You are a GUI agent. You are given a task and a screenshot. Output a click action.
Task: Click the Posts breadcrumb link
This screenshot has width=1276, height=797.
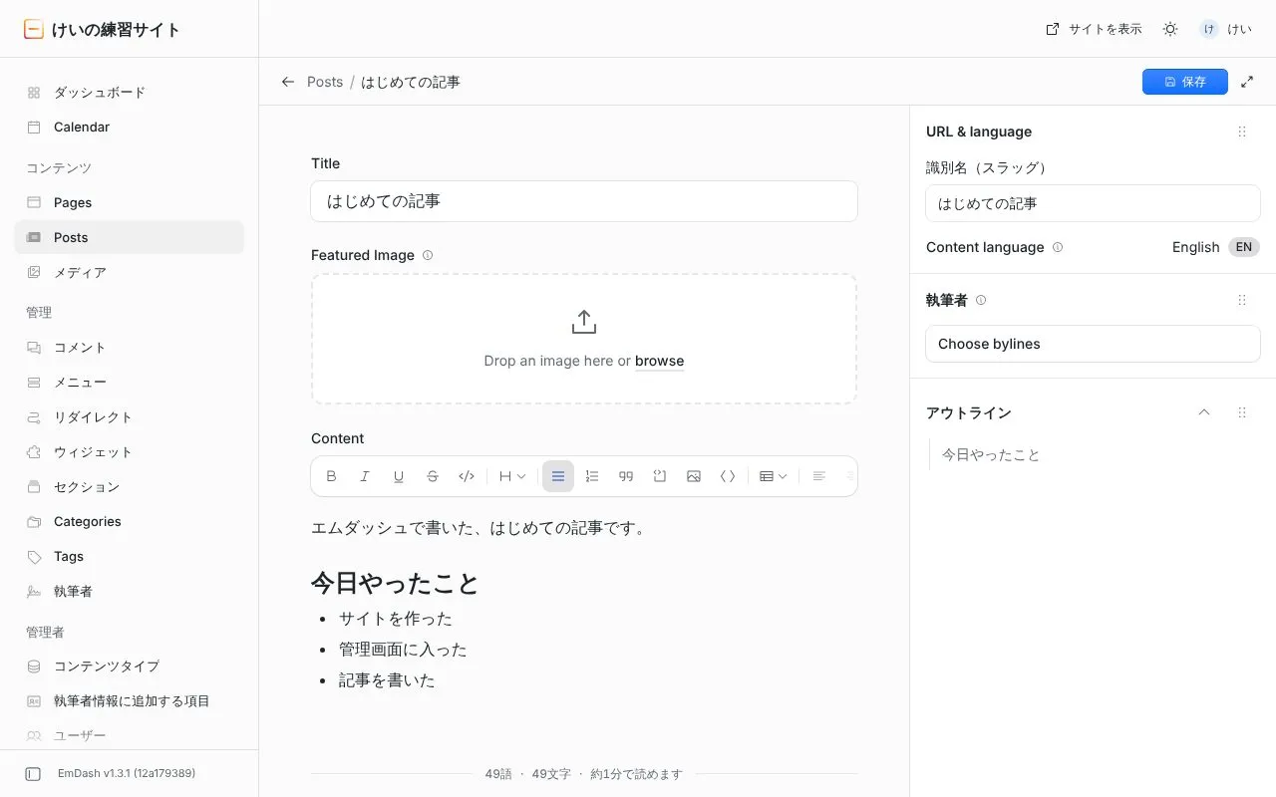click(325, 82)
